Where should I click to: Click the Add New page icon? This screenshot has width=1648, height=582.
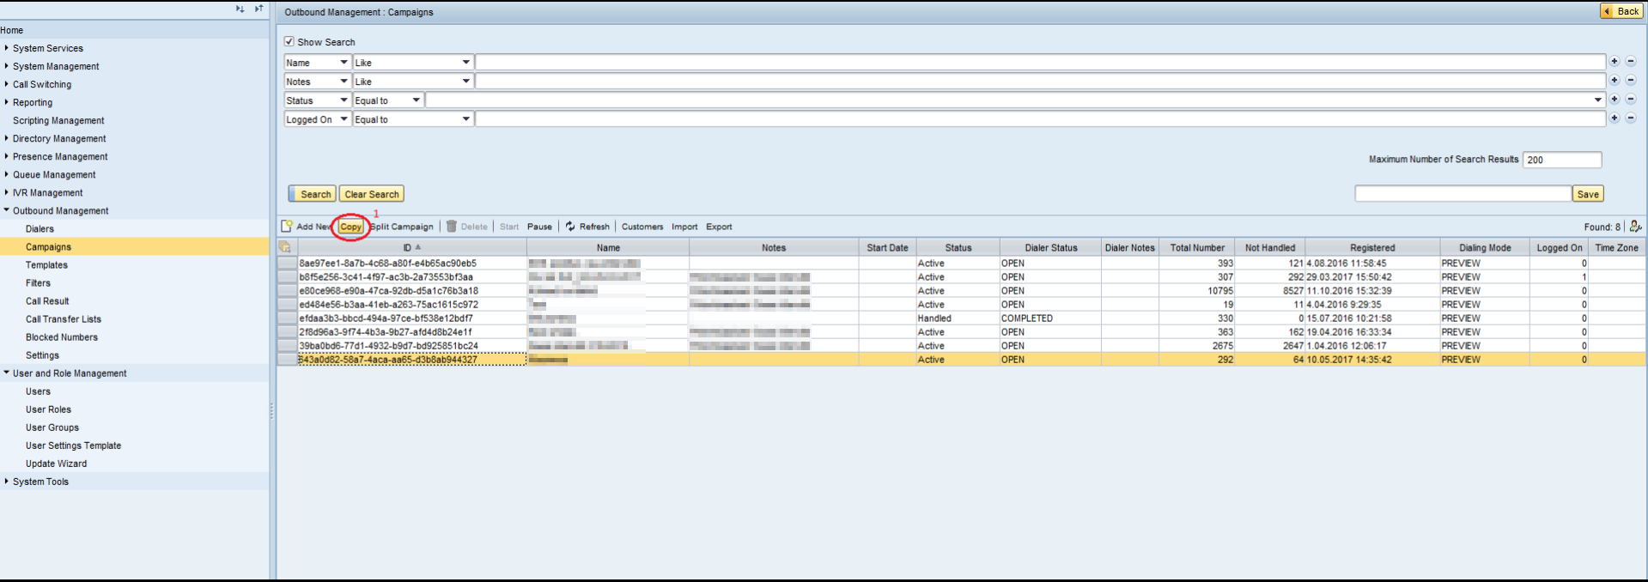[x=287, y=226]
